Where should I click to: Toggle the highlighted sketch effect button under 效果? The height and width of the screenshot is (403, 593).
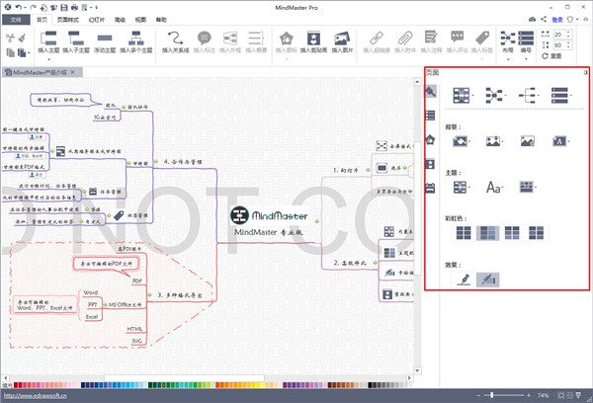tap(486, 281)
